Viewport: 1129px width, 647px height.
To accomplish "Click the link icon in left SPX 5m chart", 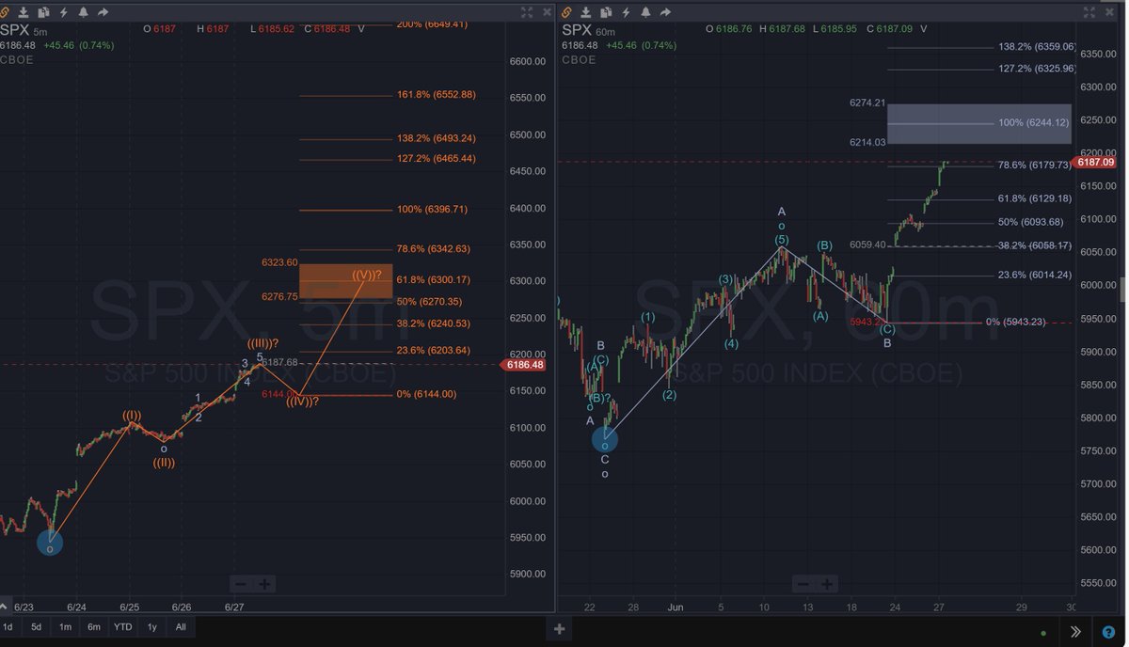I will [x=6, y=12].
